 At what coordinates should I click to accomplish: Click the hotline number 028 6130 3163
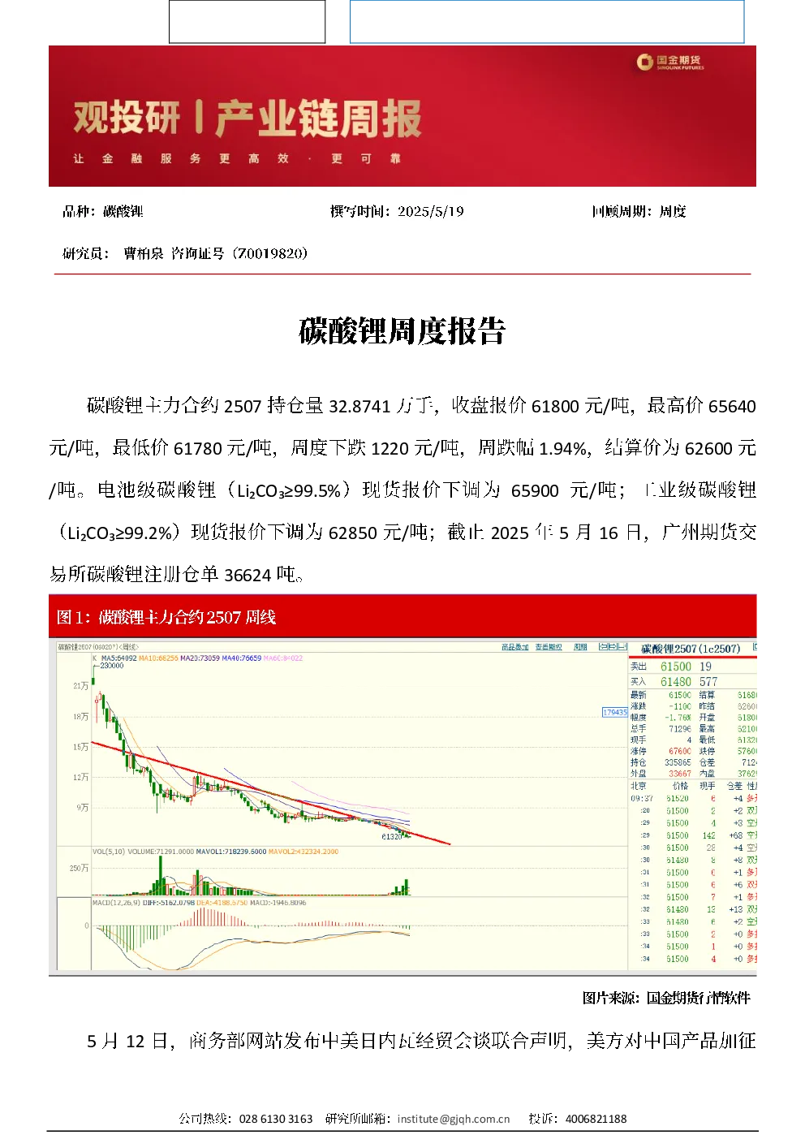coord(276,1119)
